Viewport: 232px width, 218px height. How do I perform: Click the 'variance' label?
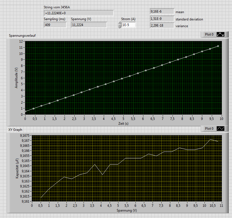pos(182,26)
